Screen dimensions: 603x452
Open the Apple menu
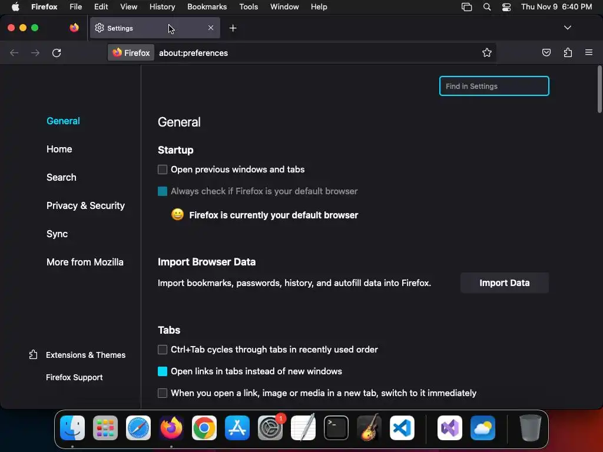pyautogui.click(x=15, y=6)
